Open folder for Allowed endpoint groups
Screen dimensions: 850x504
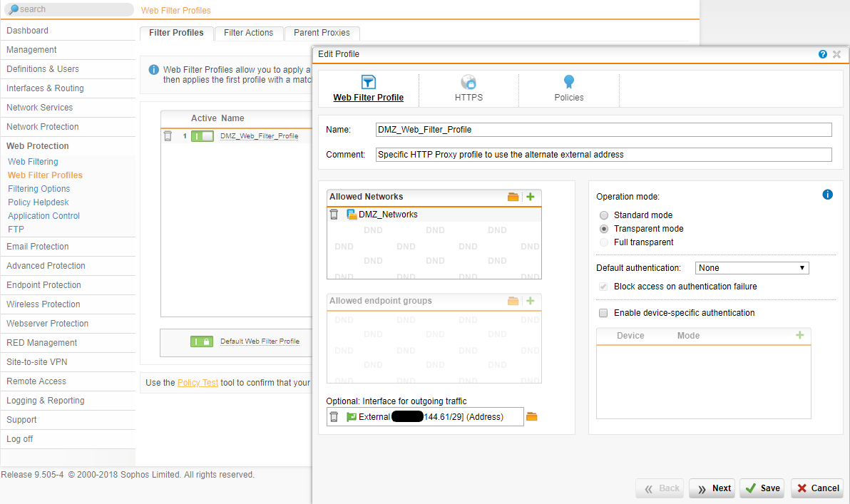pos(513,301)
